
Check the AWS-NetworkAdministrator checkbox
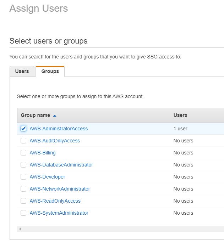[23, 189]
